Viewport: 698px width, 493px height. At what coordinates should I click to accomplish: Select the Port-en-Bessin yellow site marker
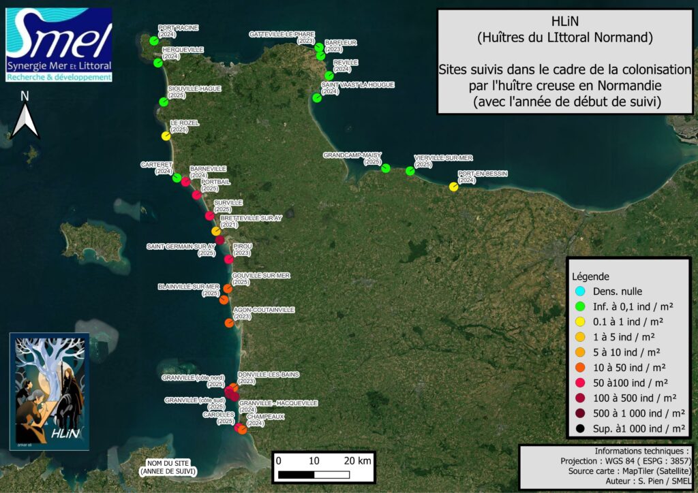pos(454,187)
